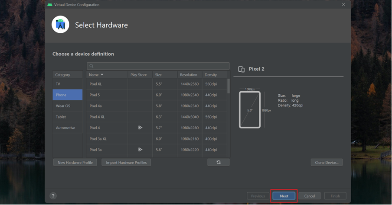Viewport: 392px width, 205px height.
Task: Click the search magnifier icon
Action: (x=91, y=66)
